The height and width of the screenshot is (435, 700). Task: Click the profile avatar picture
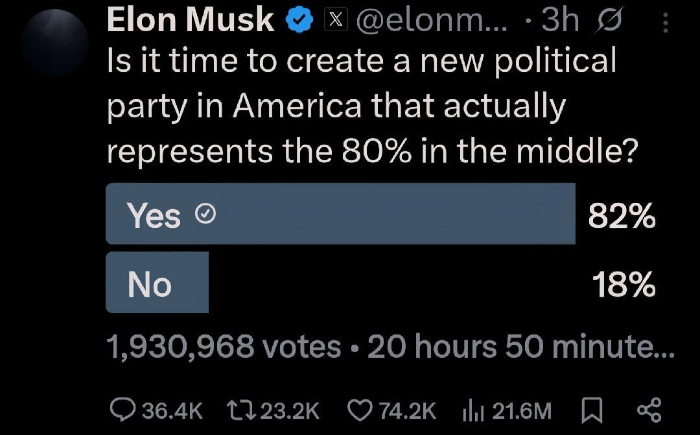[54, 43]
